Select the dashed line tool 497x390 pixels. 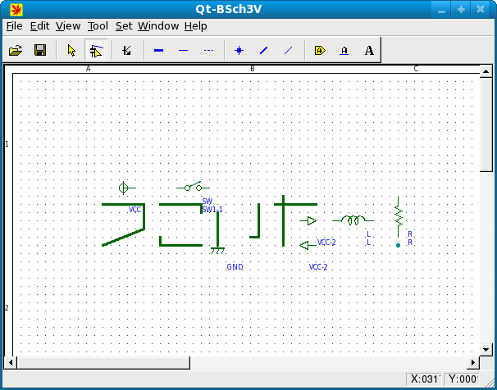click(208, 51)
